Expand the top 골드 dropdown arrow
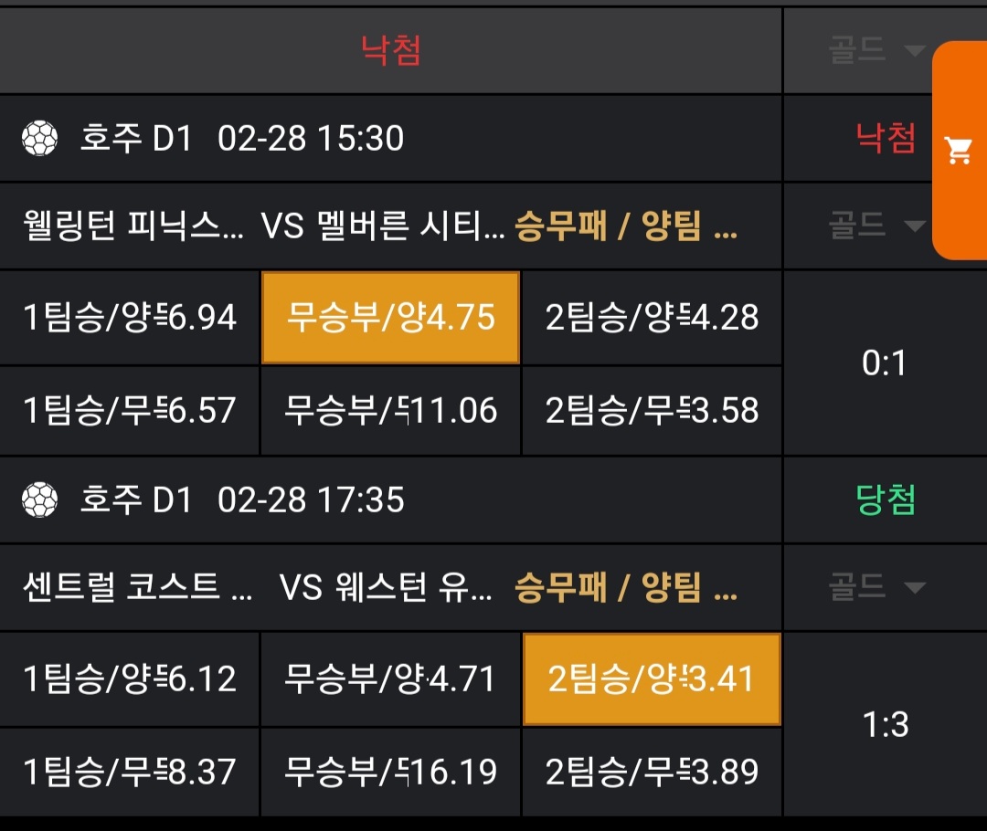 [x=915, y=51]
